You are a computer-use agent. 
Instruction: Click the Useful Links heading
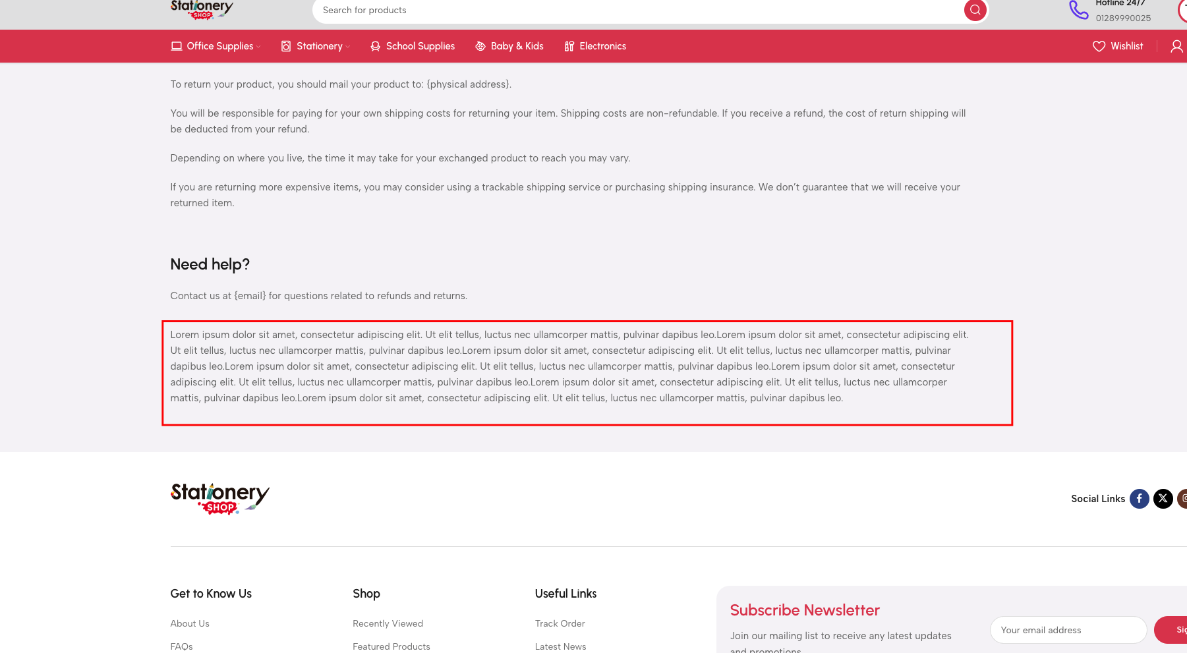[x=565, y=594]
